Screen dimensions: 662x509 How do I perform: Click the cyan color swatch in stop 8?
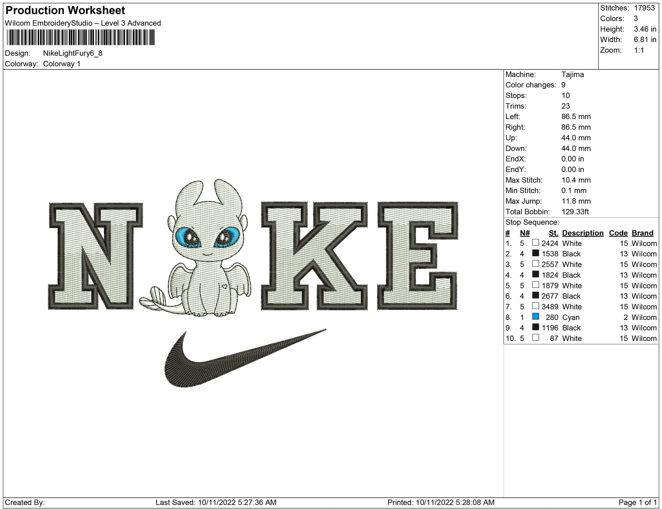coord(535,317)
